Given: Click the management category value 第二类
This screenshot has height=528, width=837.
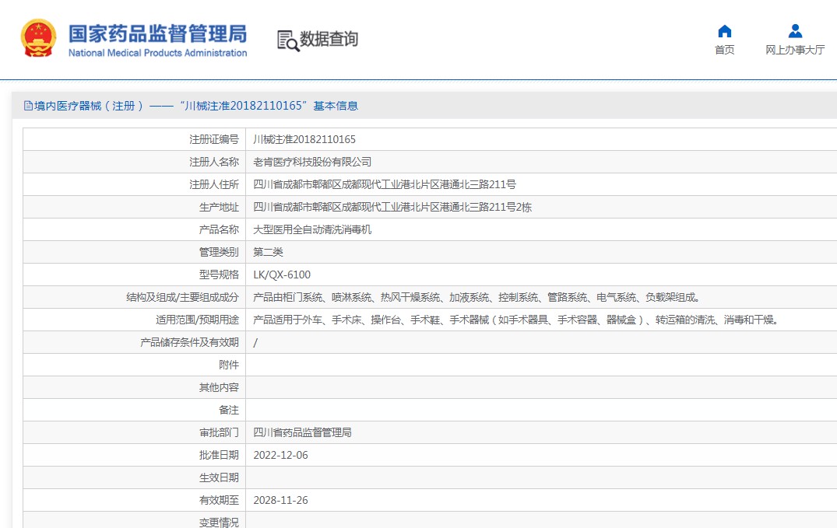Looking at the screenshot, I should coord(268,252).
